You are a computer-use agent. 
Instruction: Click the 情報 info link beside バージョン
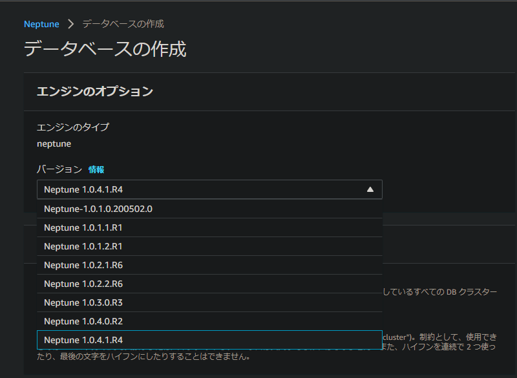96,169
